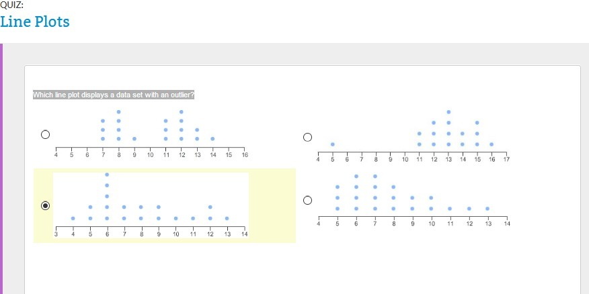Viewport: 589px width, 294px height.
Task: Click the highest dot above 13 in 4–17 plot
Action: coord(448,112)
